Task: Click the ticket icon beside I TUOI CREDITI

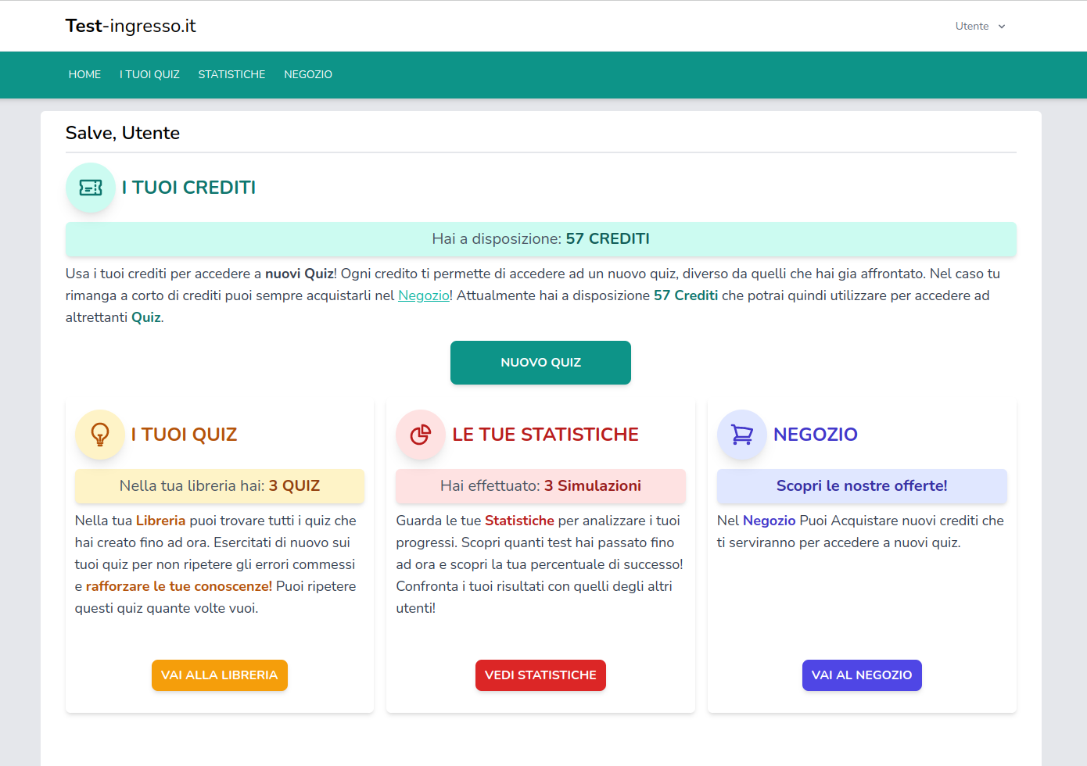Action: click(91, 188)
